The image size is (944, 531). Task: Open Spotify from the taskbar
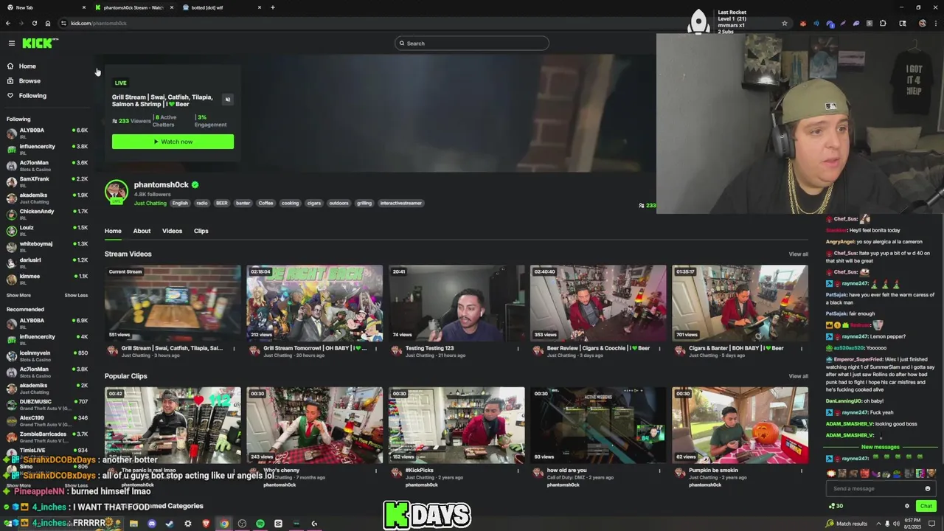click(x=260, y=524)
